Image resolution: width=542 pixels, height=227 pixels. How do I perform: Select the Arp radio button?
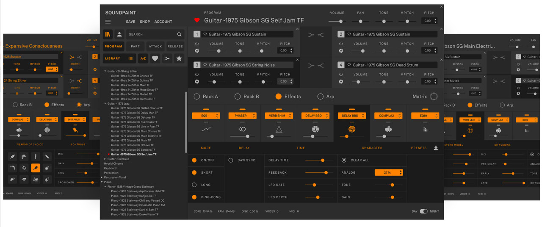(320, 97)
